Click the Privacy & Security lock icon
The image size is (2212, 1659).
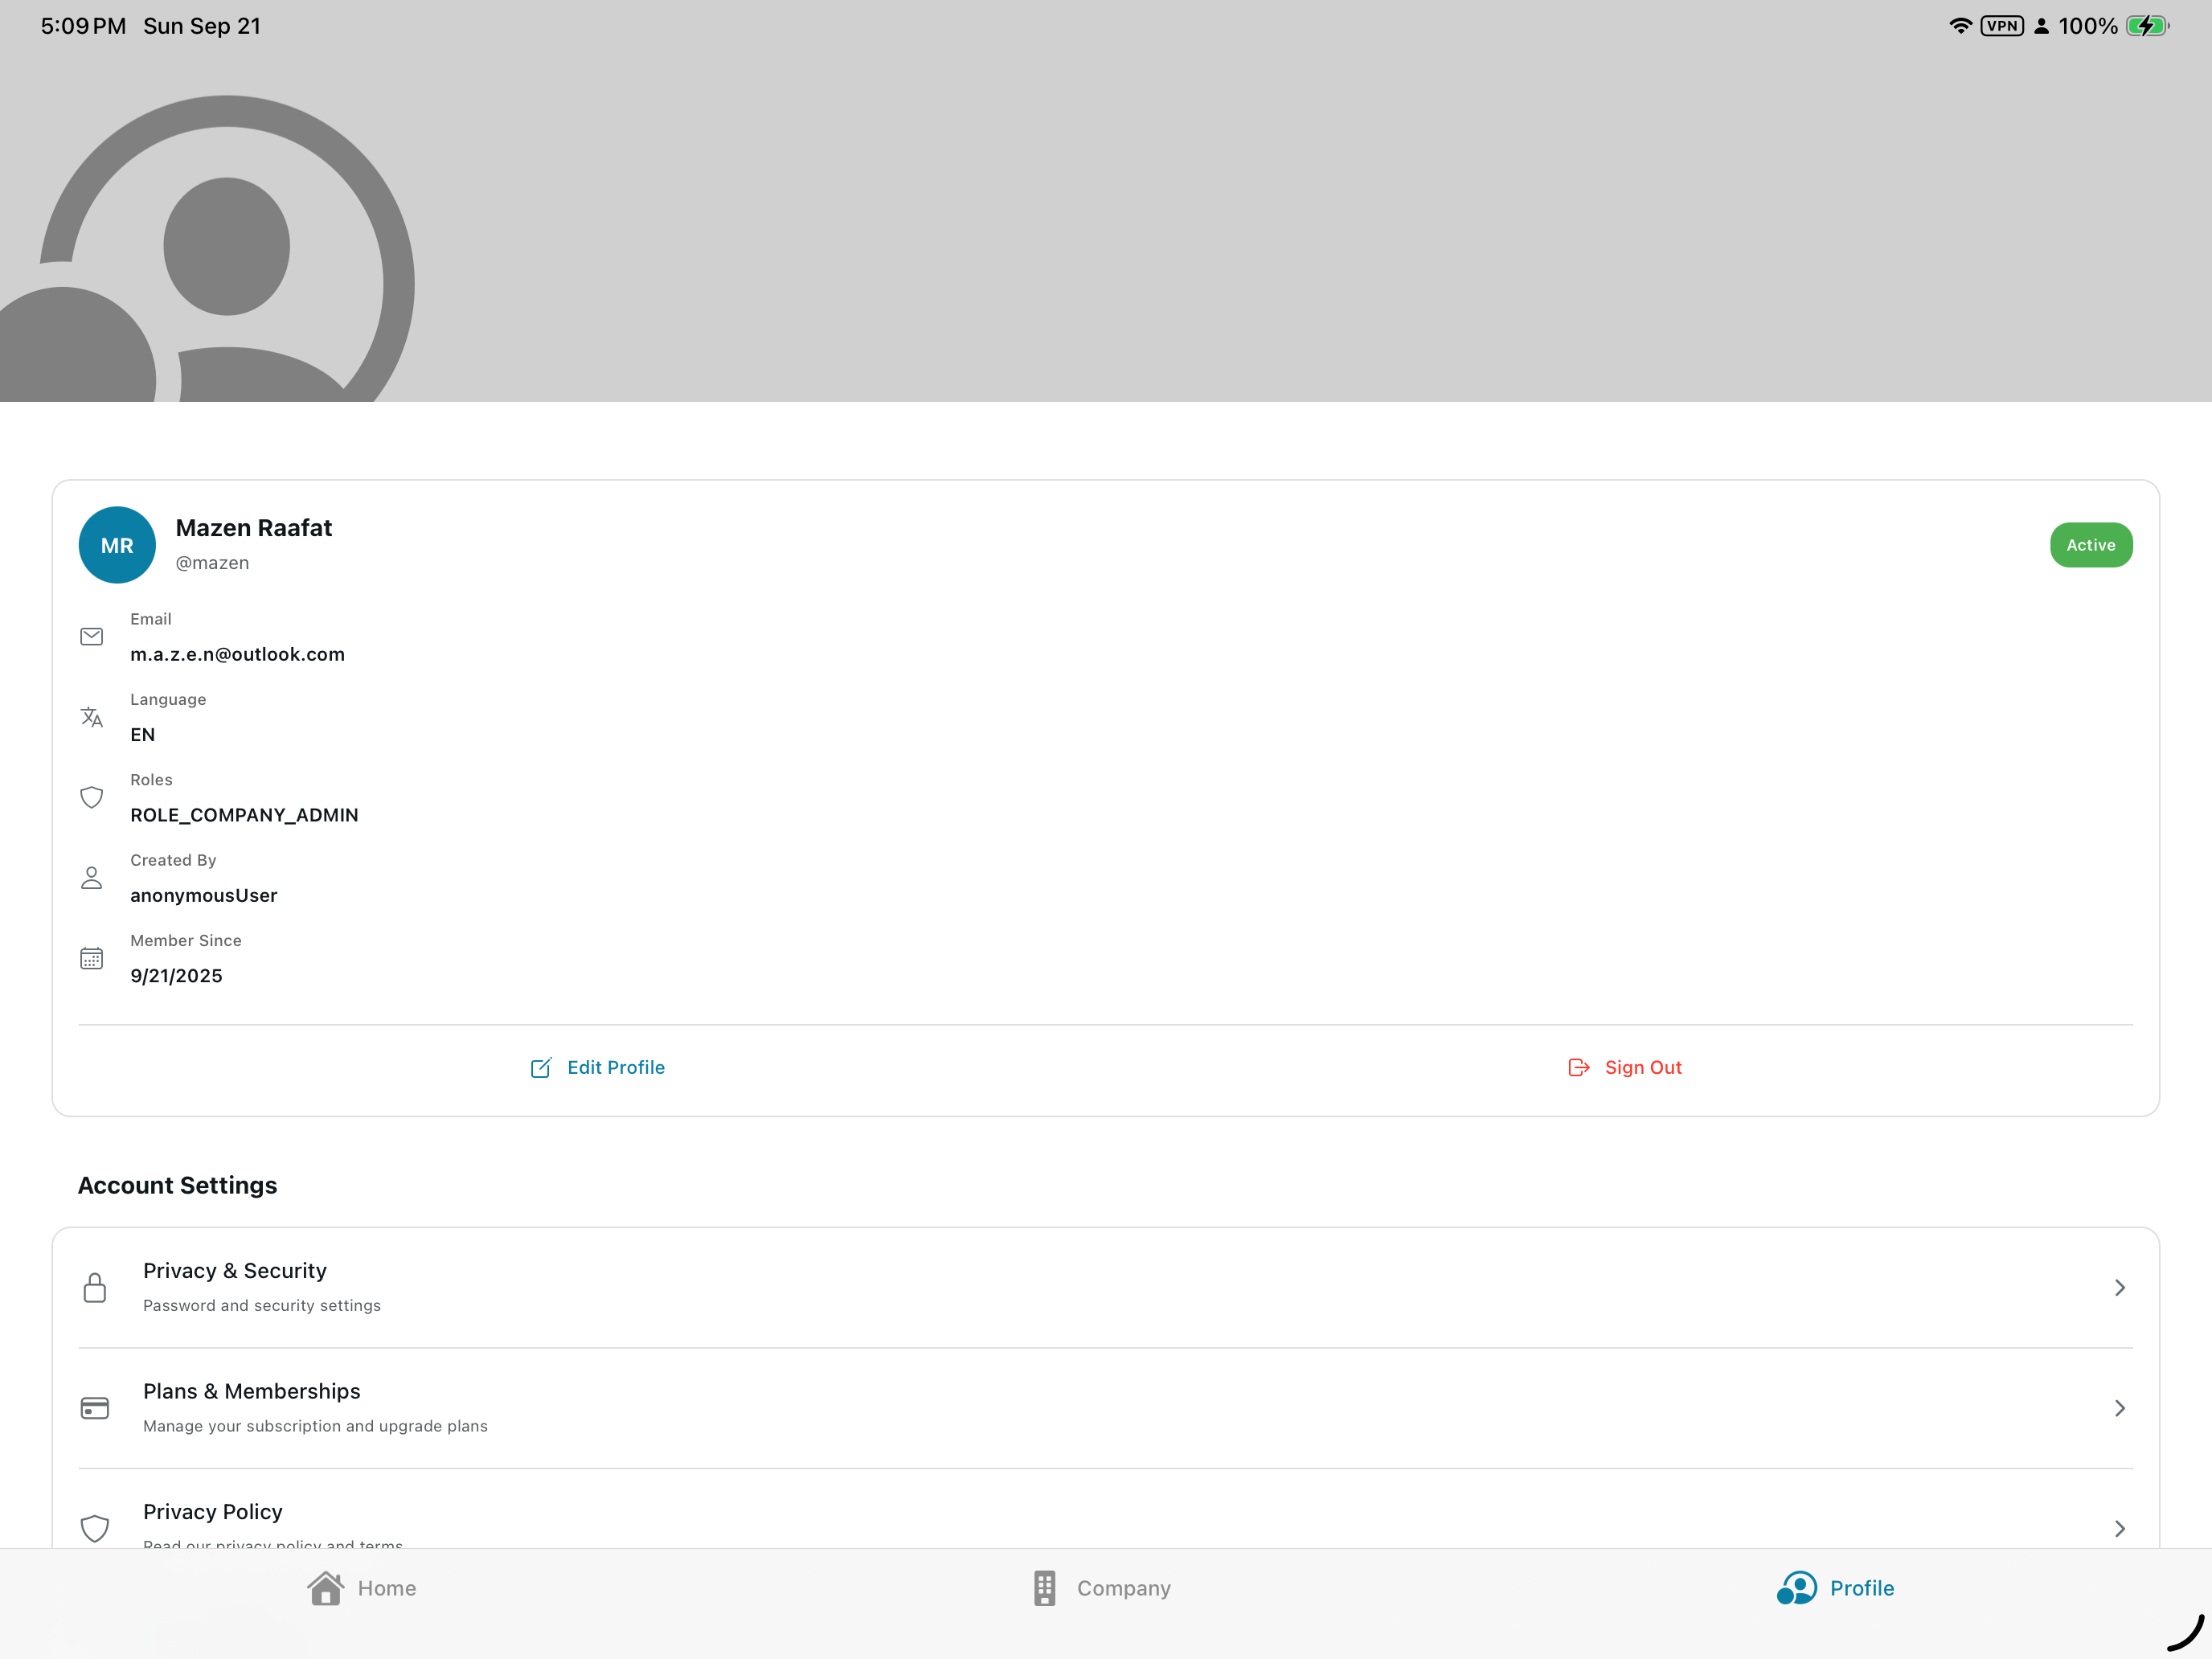click(95, 1287)
